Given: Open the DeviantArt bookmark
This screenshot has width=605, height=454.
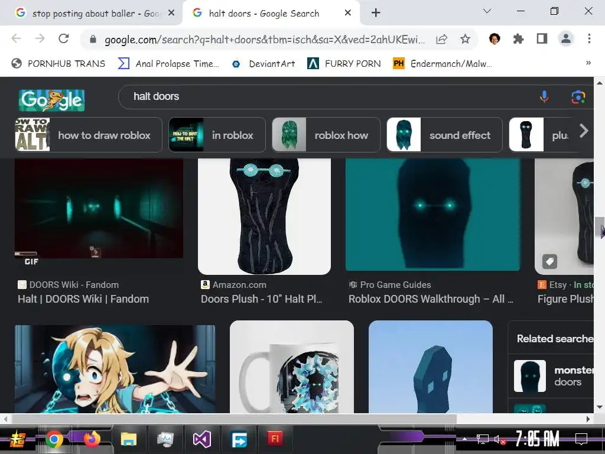Looking at the screenshot, I should [263, 64].
